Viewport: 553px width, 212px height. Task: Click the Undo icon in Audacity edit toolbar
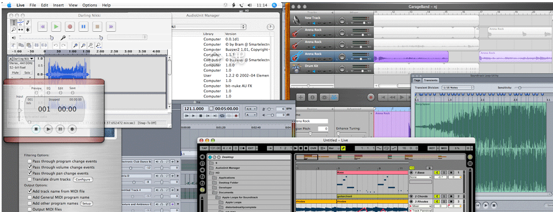coord(55,45)
